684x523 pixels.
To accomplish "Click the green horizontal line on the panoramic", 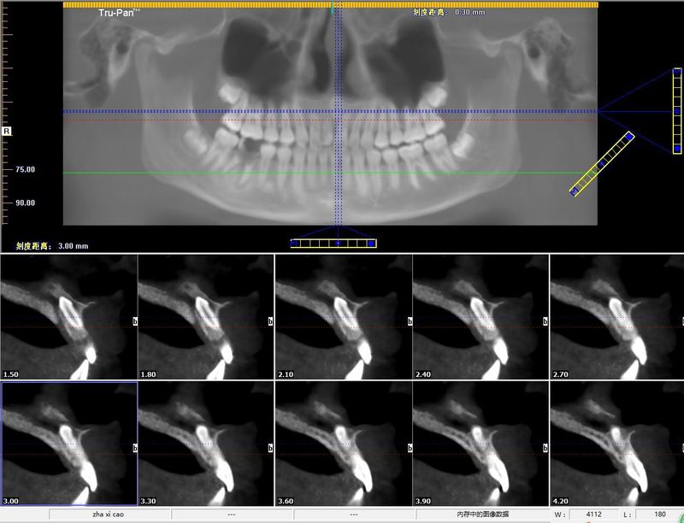I will [x=214, y=173].
